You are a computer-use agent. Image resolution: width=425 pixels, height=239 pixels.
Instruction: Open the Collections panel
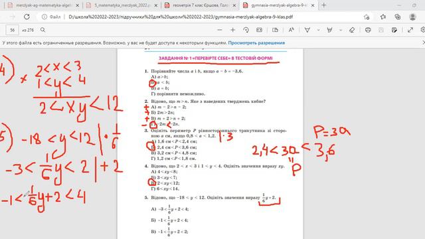tap(398, 17)
